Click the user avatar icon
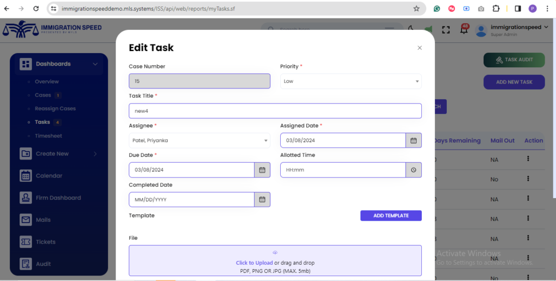The height and width of the screenshot is (281, 556). [481, 31]
